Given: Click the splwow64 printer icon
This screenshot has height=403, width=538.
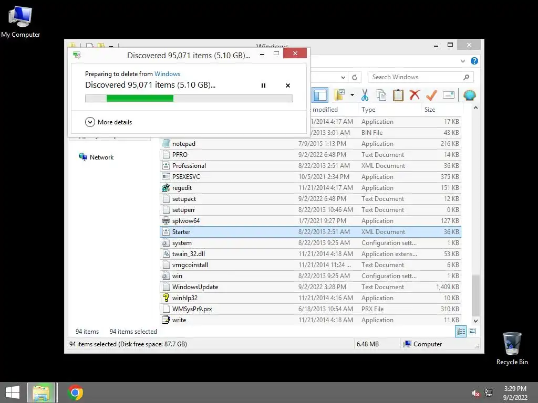Looking at the screenshot, I should [x=166, y=221].
